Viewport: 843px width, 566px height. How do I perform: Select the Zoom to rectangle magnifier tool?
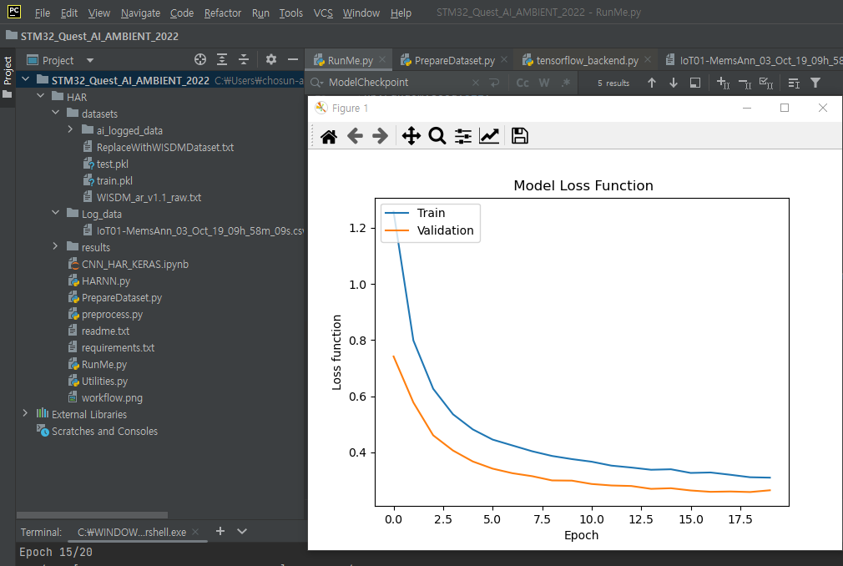437,136
